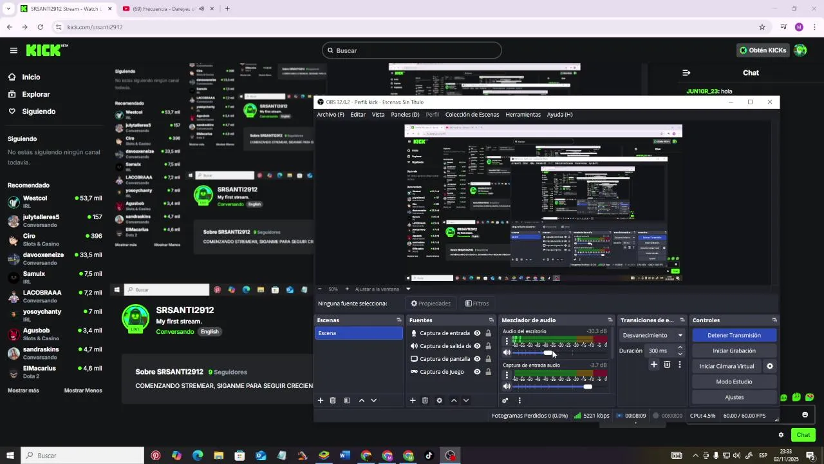This screenshot has width=824, height=464.
Task: Decrease transition duration stepper arrow
Action: click(680, 354)
